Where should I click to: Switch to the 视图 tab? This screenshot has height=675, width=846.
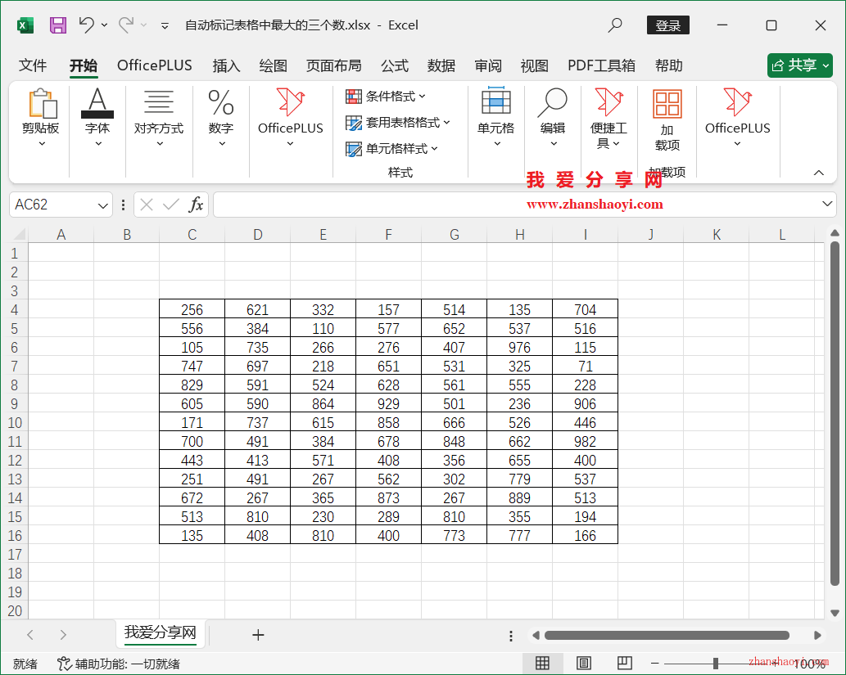pyautogui.click(x=535, y=65)
